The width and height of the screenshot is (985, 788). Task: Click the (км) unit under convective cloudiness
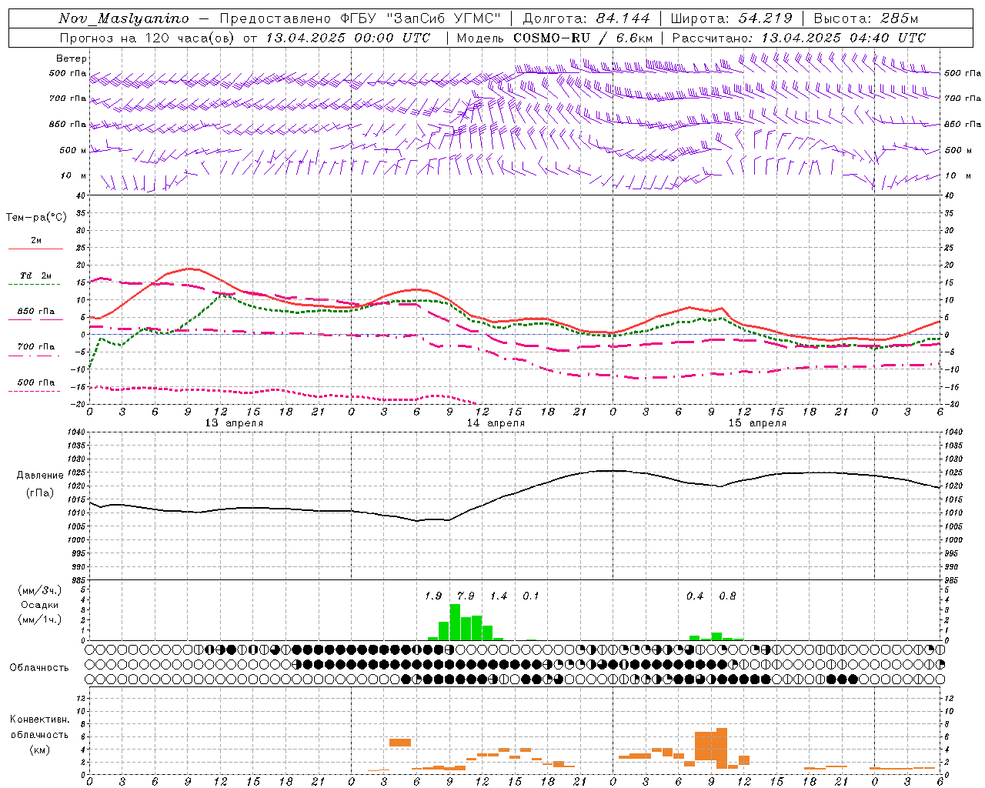tap(39, 750)
